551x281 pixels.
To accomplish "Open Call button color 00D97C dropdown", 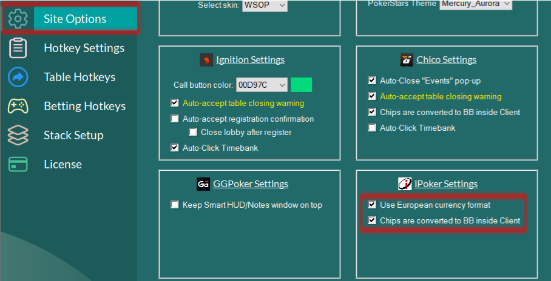I will [x=262, y=85].
